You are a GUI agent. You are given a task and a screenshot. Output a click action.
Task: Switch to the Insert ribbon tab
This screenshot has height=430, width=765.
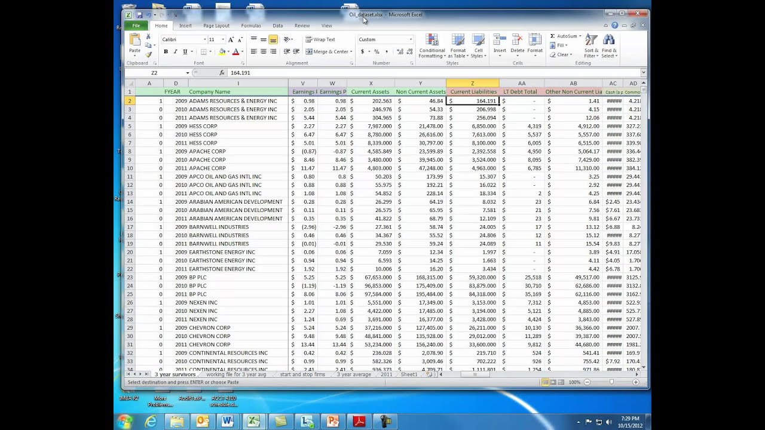pyautogui.click(x=185, y=26)
